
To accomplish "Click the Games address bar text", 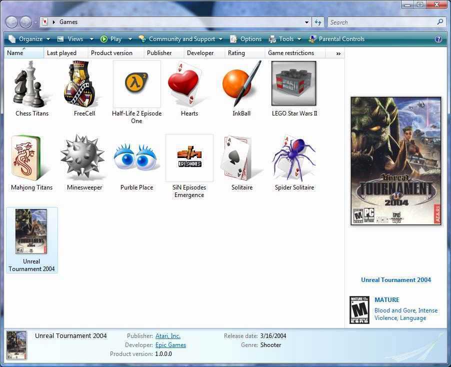I will click(68, 22).
